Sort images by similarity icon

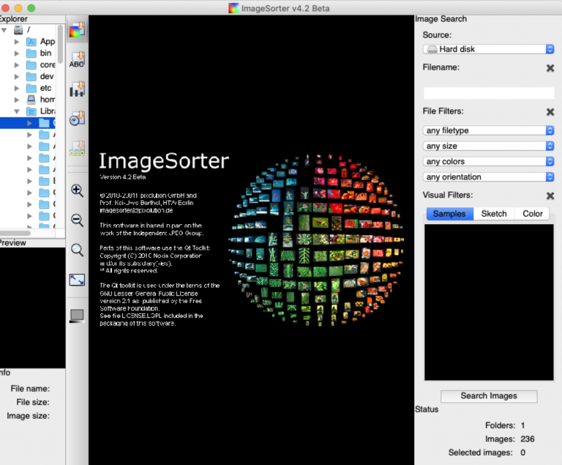pos(77,148)
